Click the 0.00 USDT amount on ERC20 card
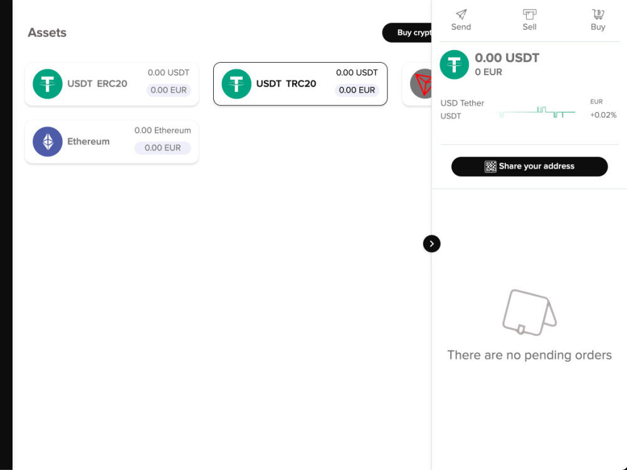The height and width of the screenshot is (470, 627). tap(168, 72)
